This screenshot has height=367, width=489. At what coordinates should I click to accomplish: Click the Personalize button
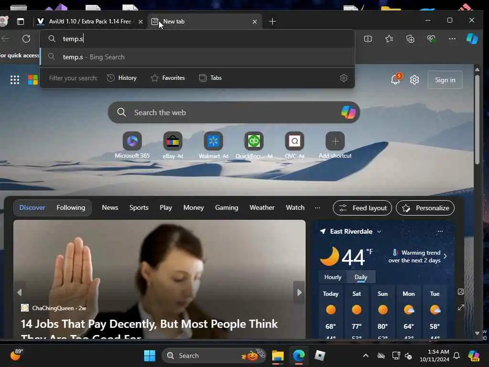tap(425, 208)
